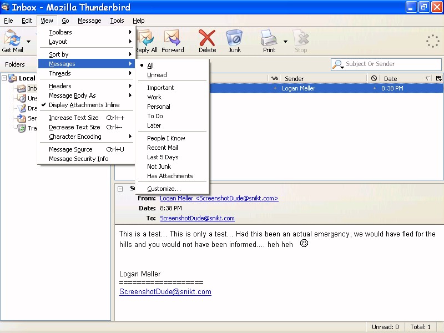Open the Go menu
Image resolution: width=444 pixels, height=333 pixels.
(x=65, y=21)
